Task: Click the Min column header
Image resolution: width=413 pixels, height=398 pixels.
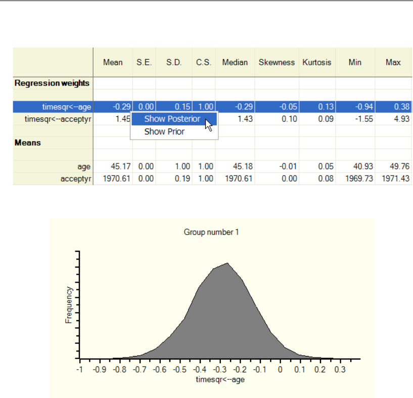Action: click(355, 63)
